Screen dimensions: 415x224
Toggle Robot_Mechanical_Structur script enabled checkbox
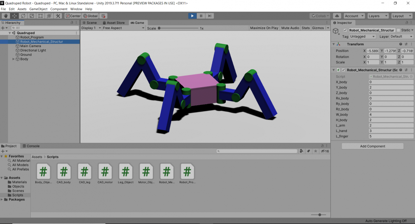(x=343, y=70)
